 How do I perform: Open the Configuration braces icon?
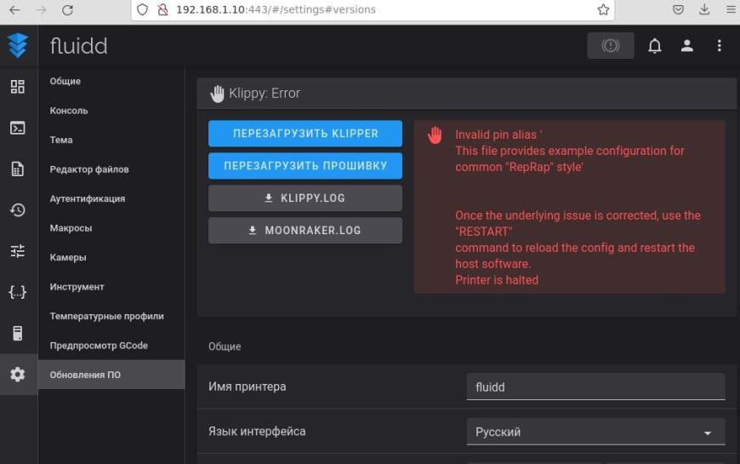(18, 292)
